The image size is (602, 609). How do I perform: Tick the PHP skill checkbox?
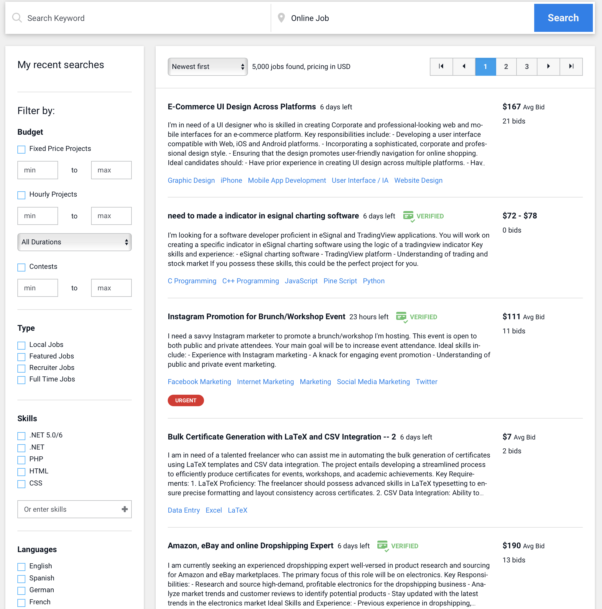[x=22, y=460]
